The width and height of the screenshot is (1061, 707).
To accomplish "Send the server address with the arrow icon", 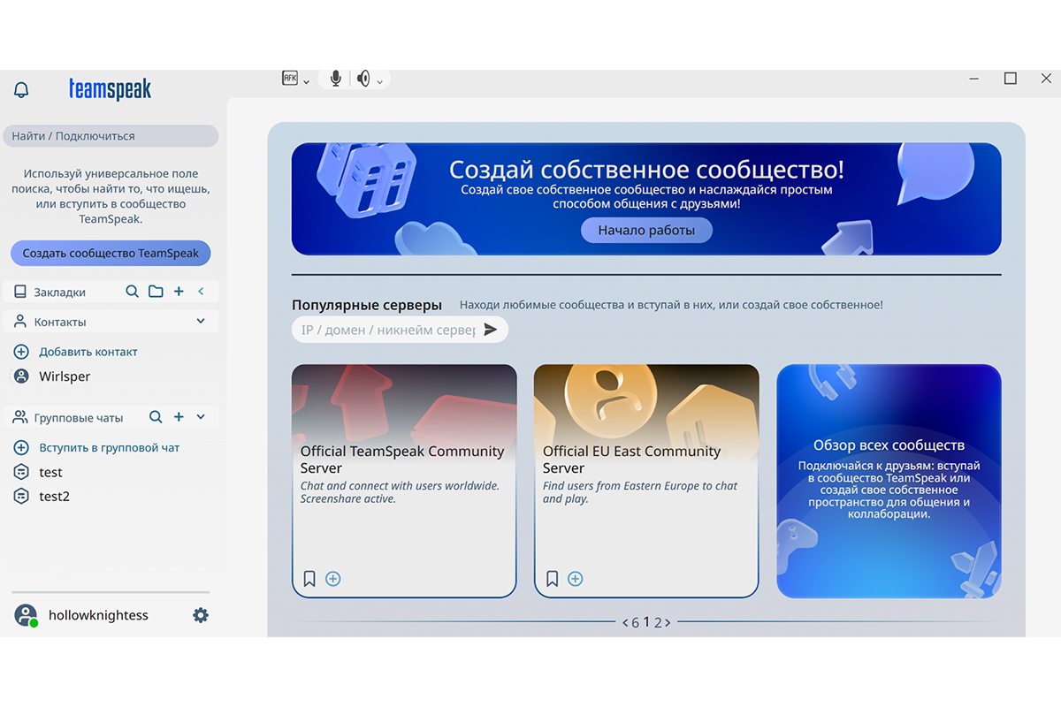I will coord(491,330).
